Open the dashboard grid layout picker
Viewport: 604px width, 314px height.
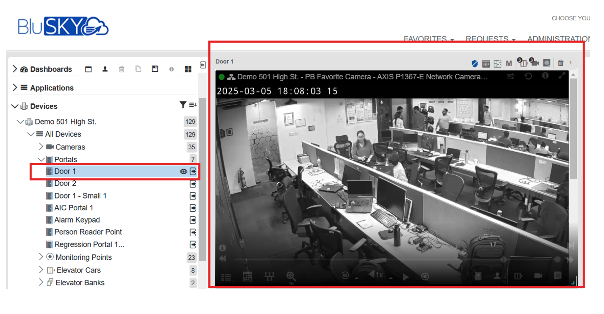click(x=188, y=69)
